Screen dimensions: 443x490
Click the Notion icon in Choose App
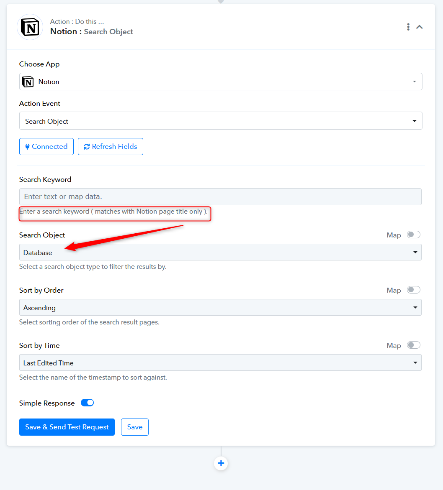(28, 82)
